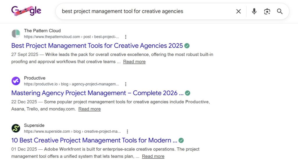Image resolution: width=298 pixels, height=166 pixels.
Task: Click the 27 Sept 2025 date text
Action: click(25, 55)
